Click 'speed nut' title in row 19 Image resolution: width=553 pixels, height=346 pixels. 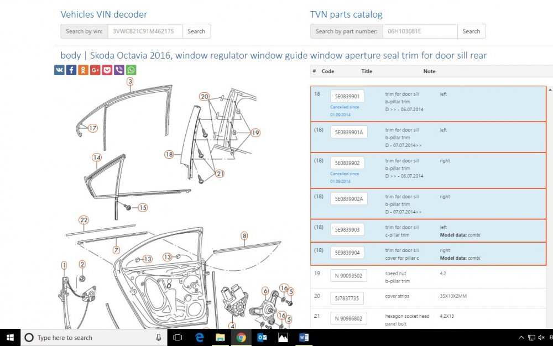coord(395,274)
